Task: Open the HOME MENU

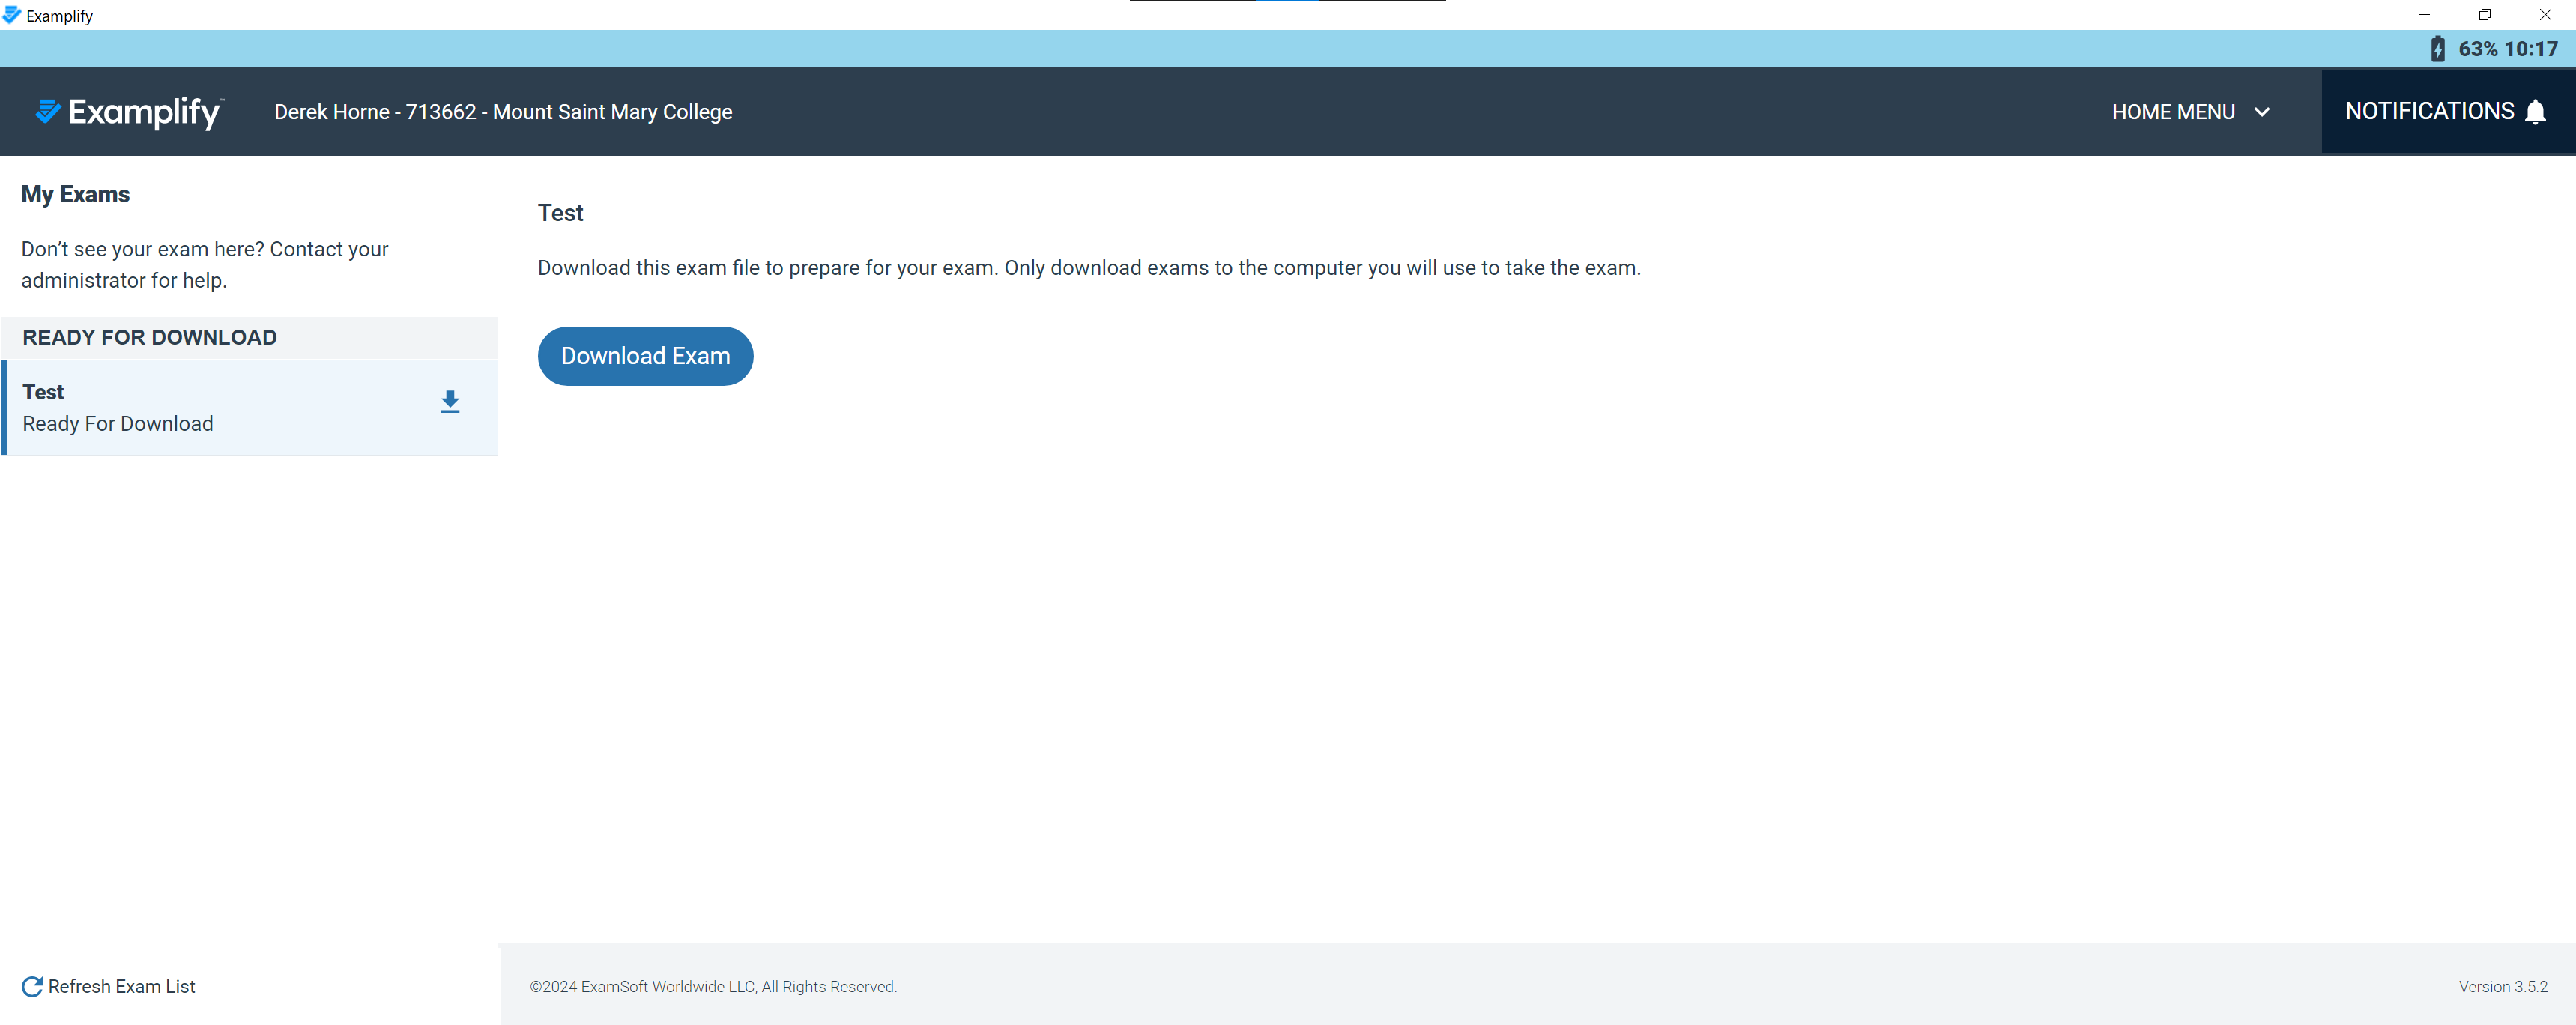Action: [2190, 112]
